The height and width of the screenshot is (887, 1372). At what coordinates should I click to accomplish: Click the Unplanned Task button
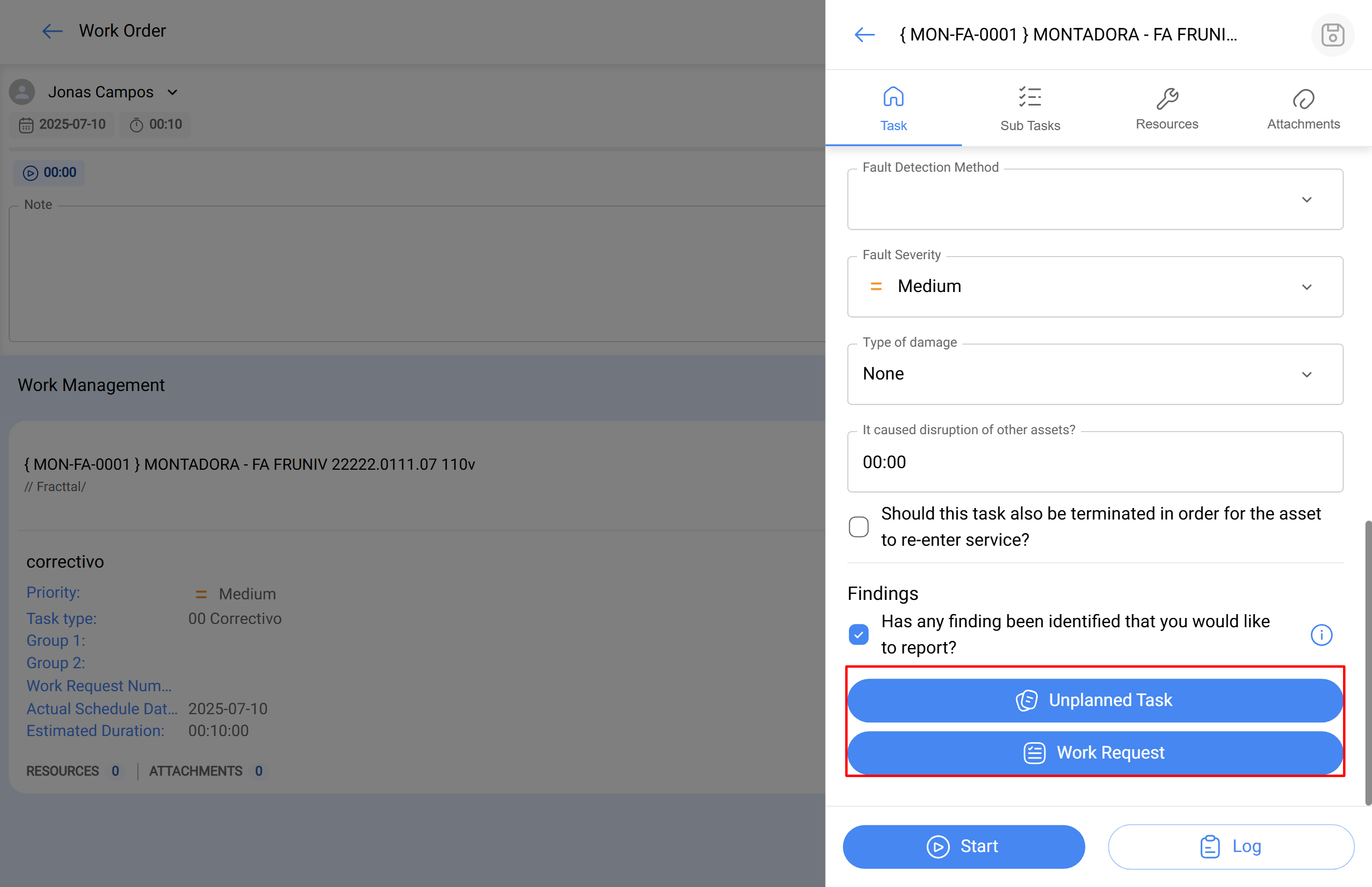coord(1094,700)
